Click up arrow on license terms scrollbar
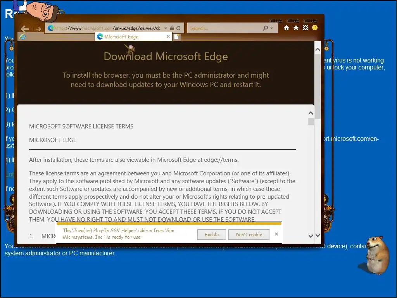 311,113
